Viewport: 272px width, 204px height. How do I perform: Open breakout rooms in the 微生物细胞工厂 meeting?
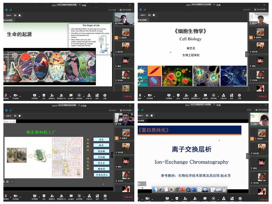(x=88, y=196)
